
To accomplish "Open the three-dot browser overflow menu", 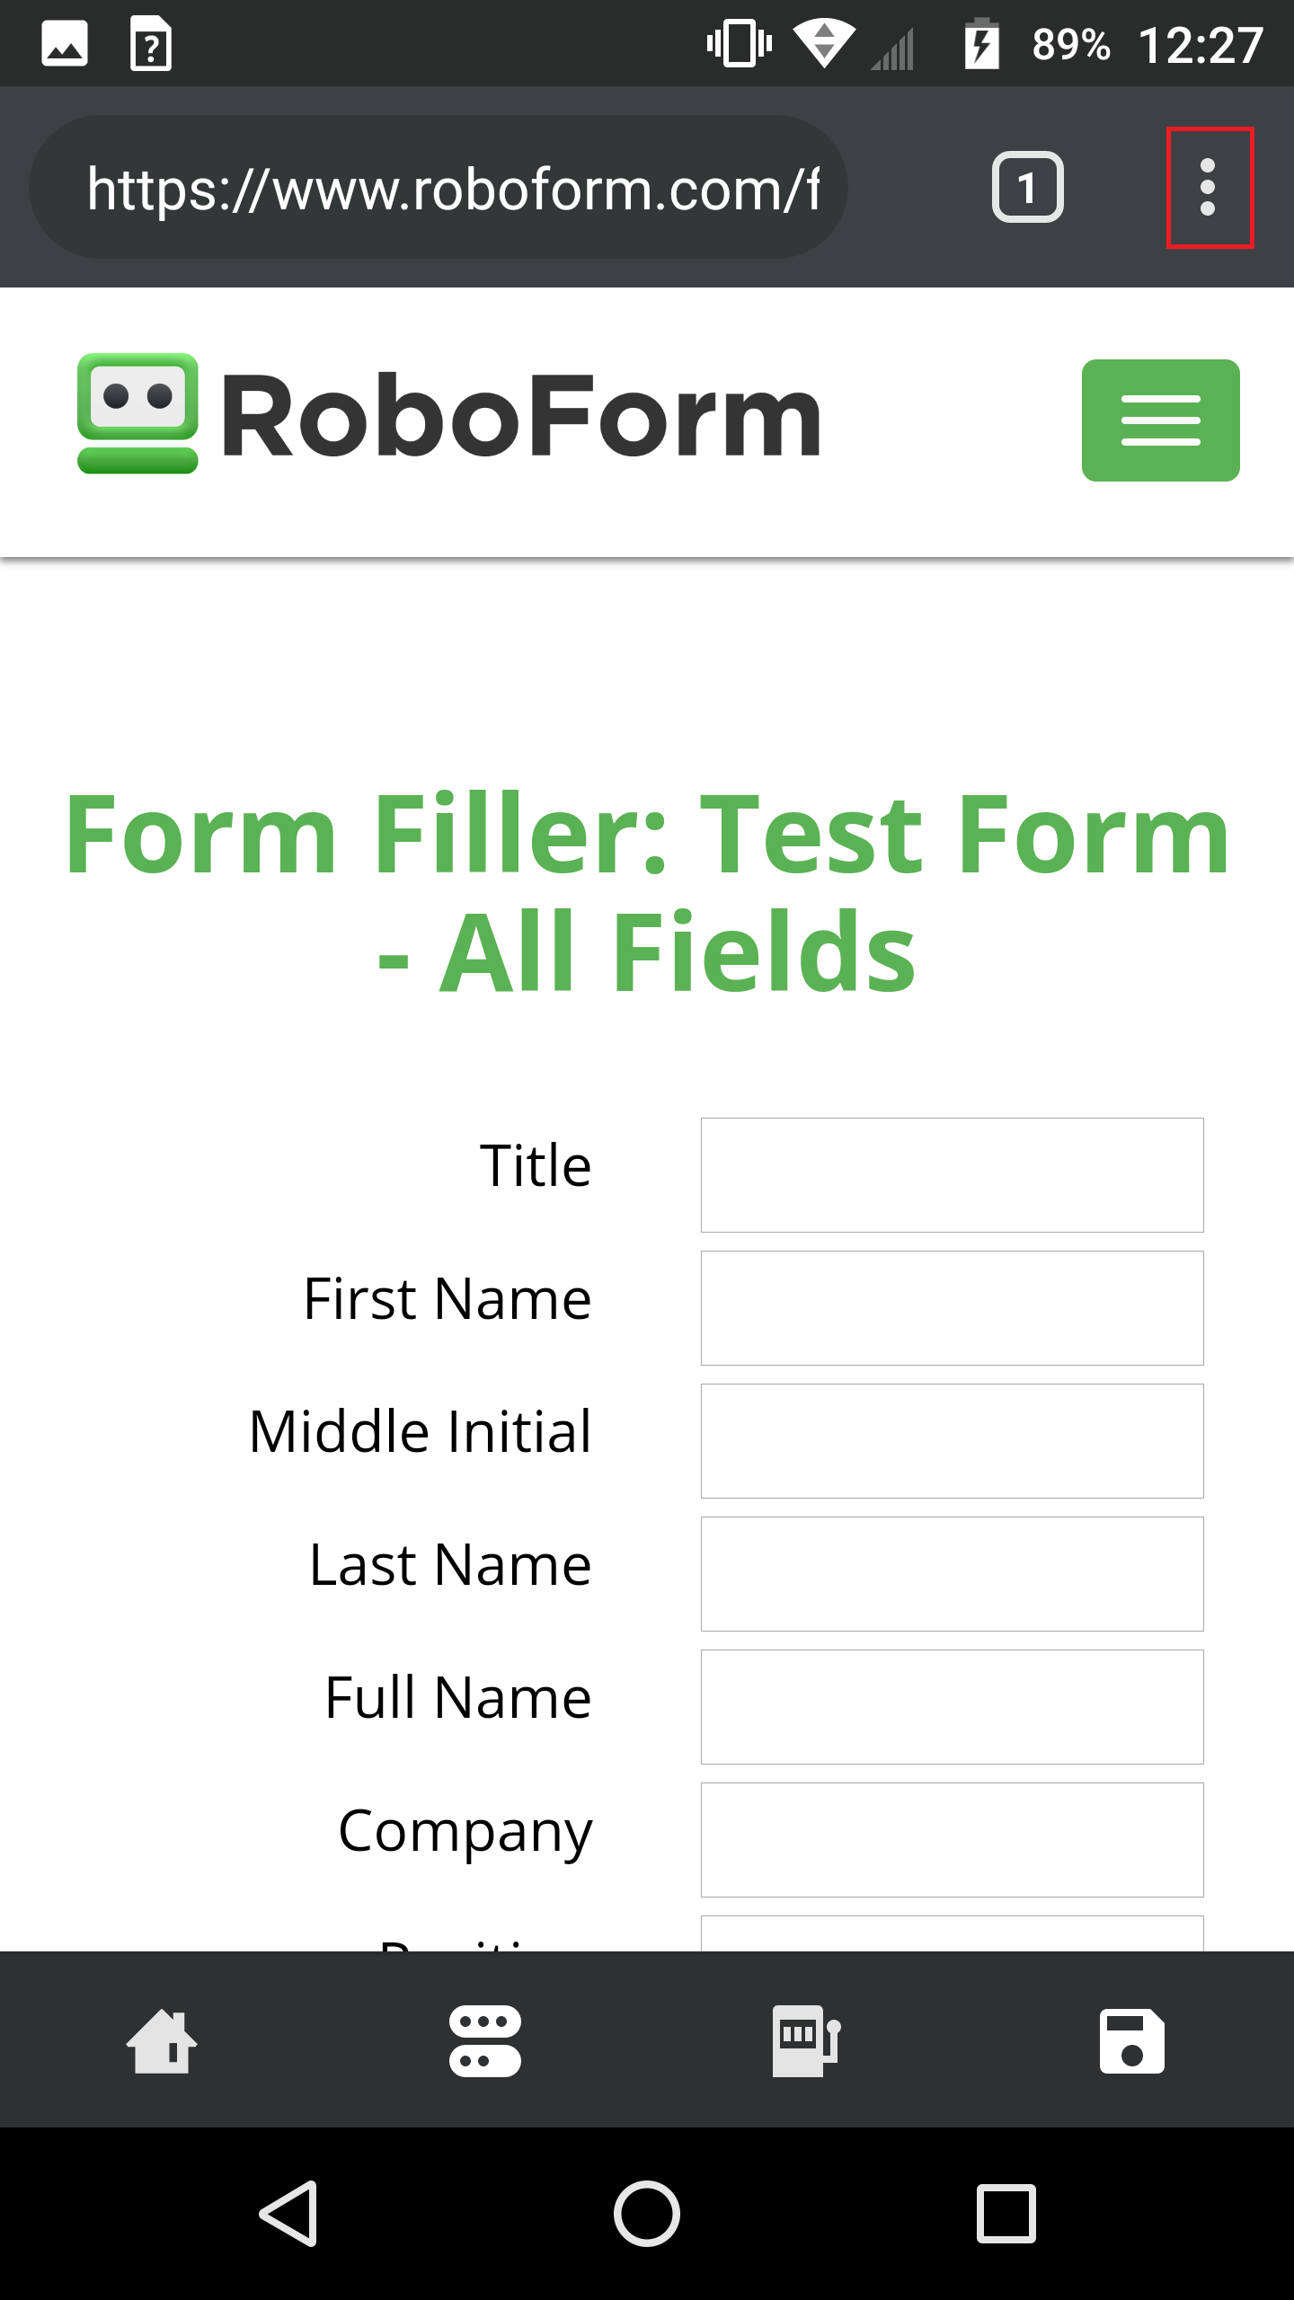I will coord(1209,188).
